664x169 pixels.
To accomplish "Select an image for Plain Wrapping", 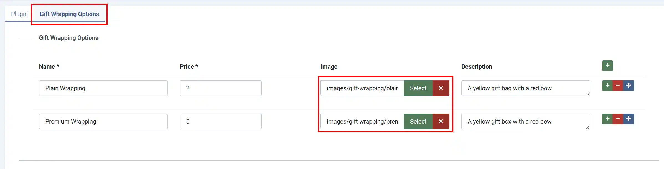I will pyautogui.click(x=418, y=88).
